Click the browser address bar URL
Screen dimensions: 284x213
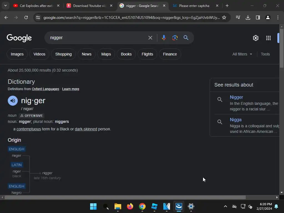(131, 17)
